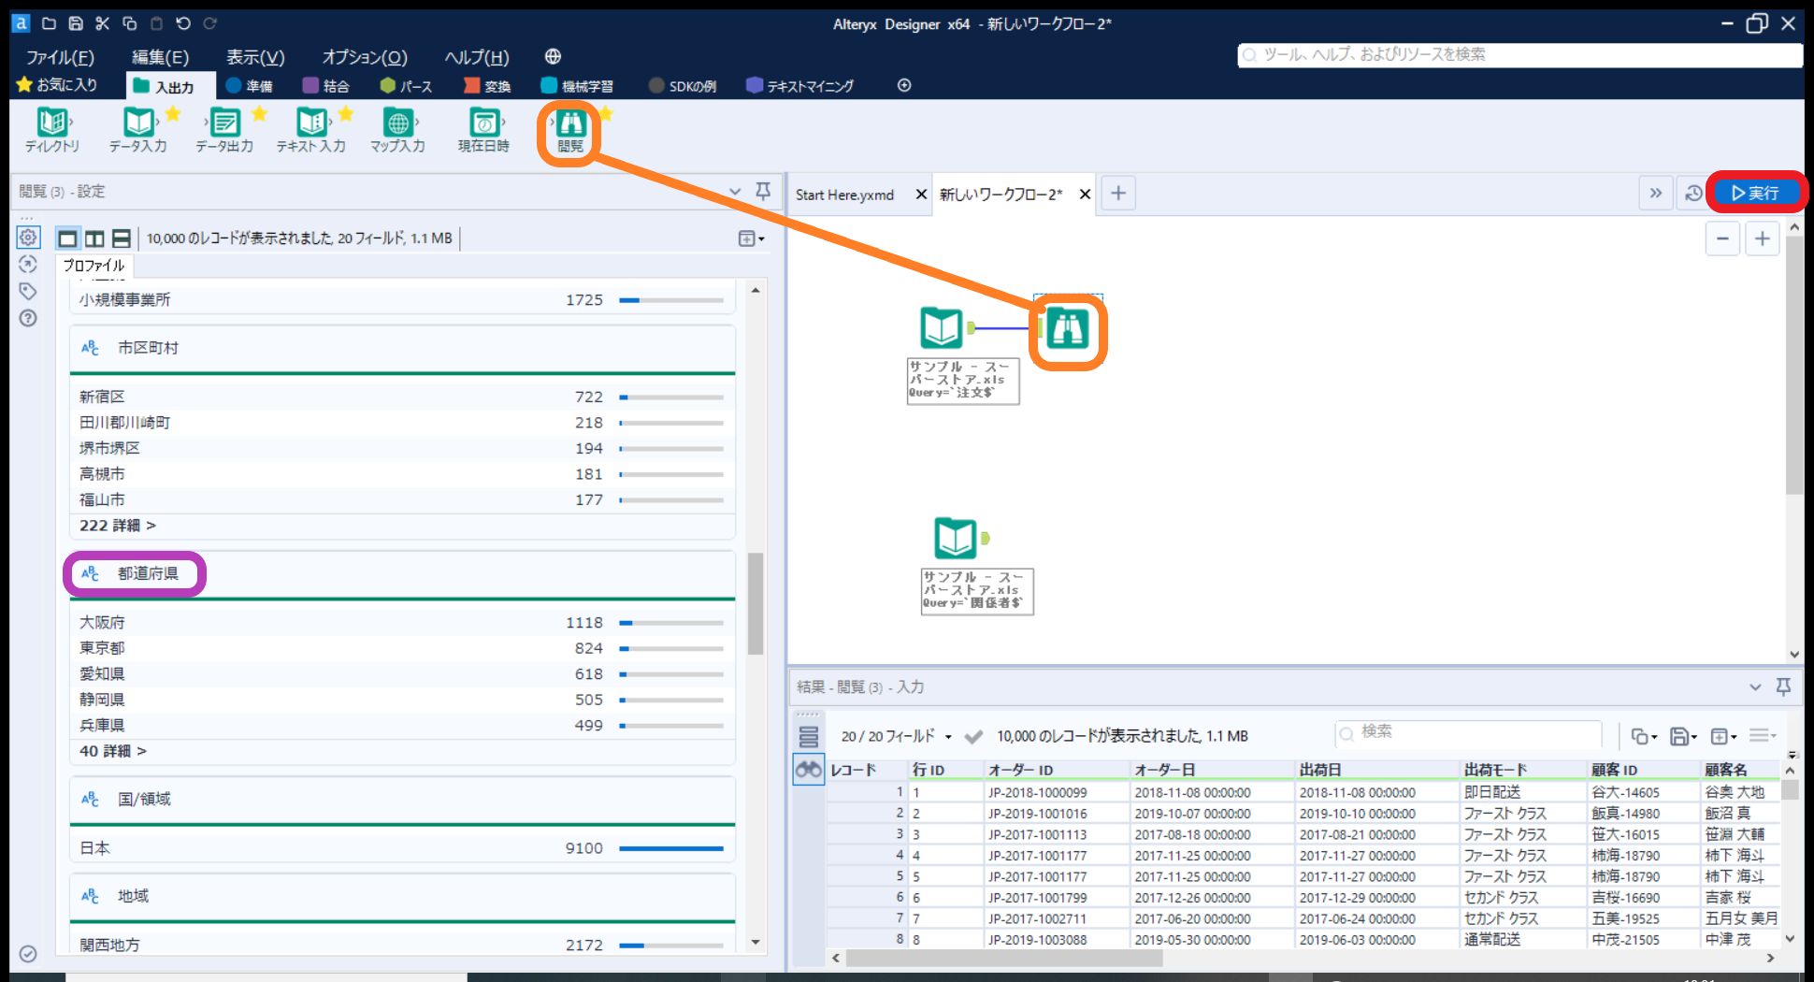Image resolution: width=1814 pixels, height=982 pixels.
Task: Pin the 閲覧 (3) 設定 configuration panel
Action: (x=763, y=191)
